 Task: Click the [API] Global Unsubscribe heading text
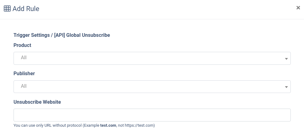(82, 35)
